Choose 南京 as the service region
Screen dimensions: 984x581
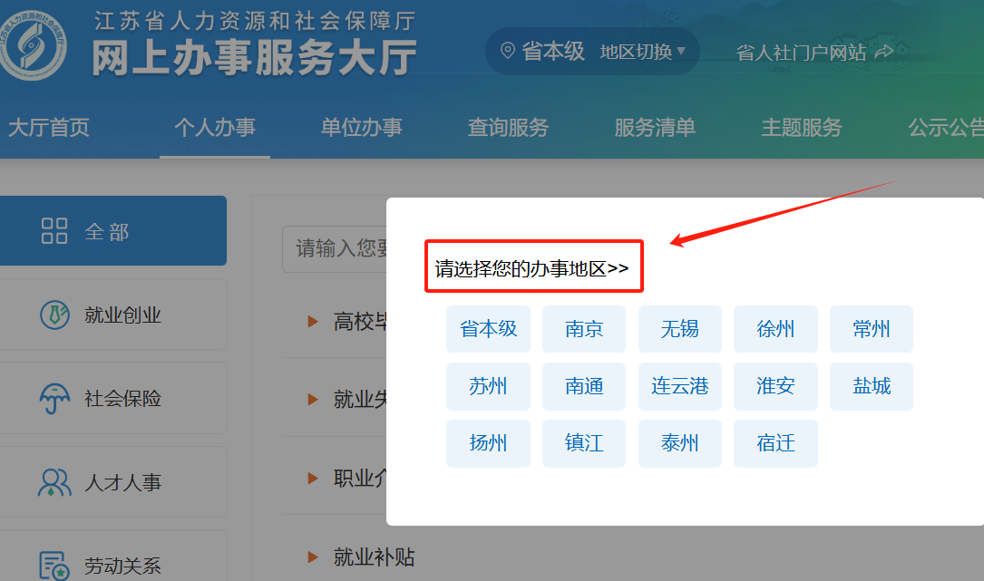tap(584, 329)
